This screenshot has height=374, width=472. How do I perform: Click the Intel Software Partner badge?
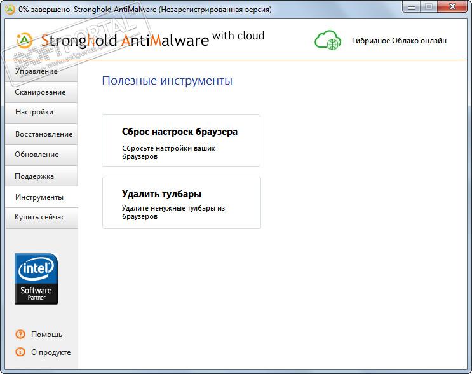(36, 279)
